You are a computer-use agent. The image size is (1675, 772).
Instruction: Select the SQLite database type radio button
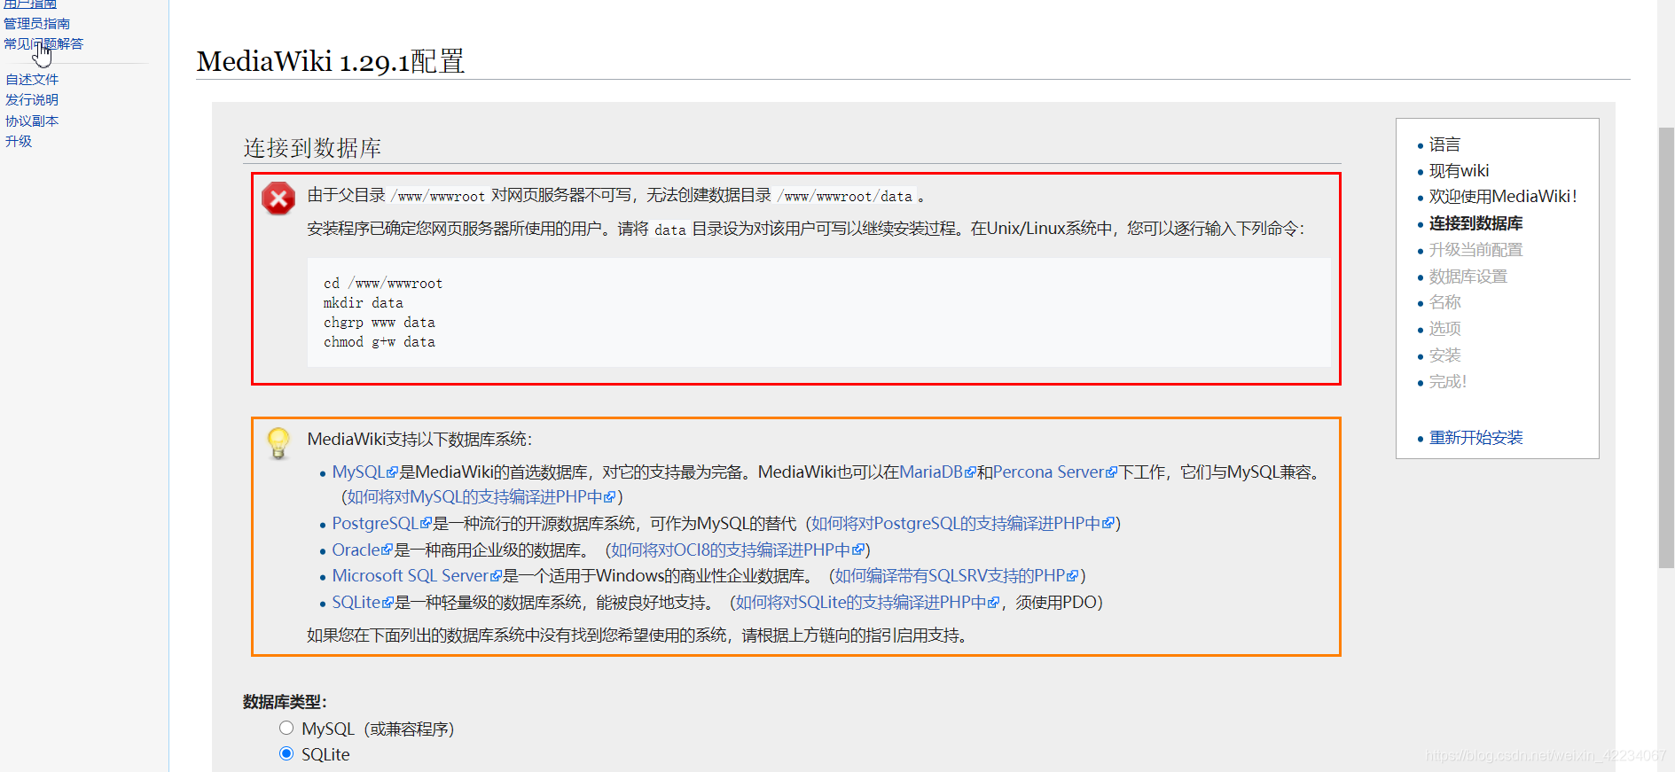tap(286, 753)
